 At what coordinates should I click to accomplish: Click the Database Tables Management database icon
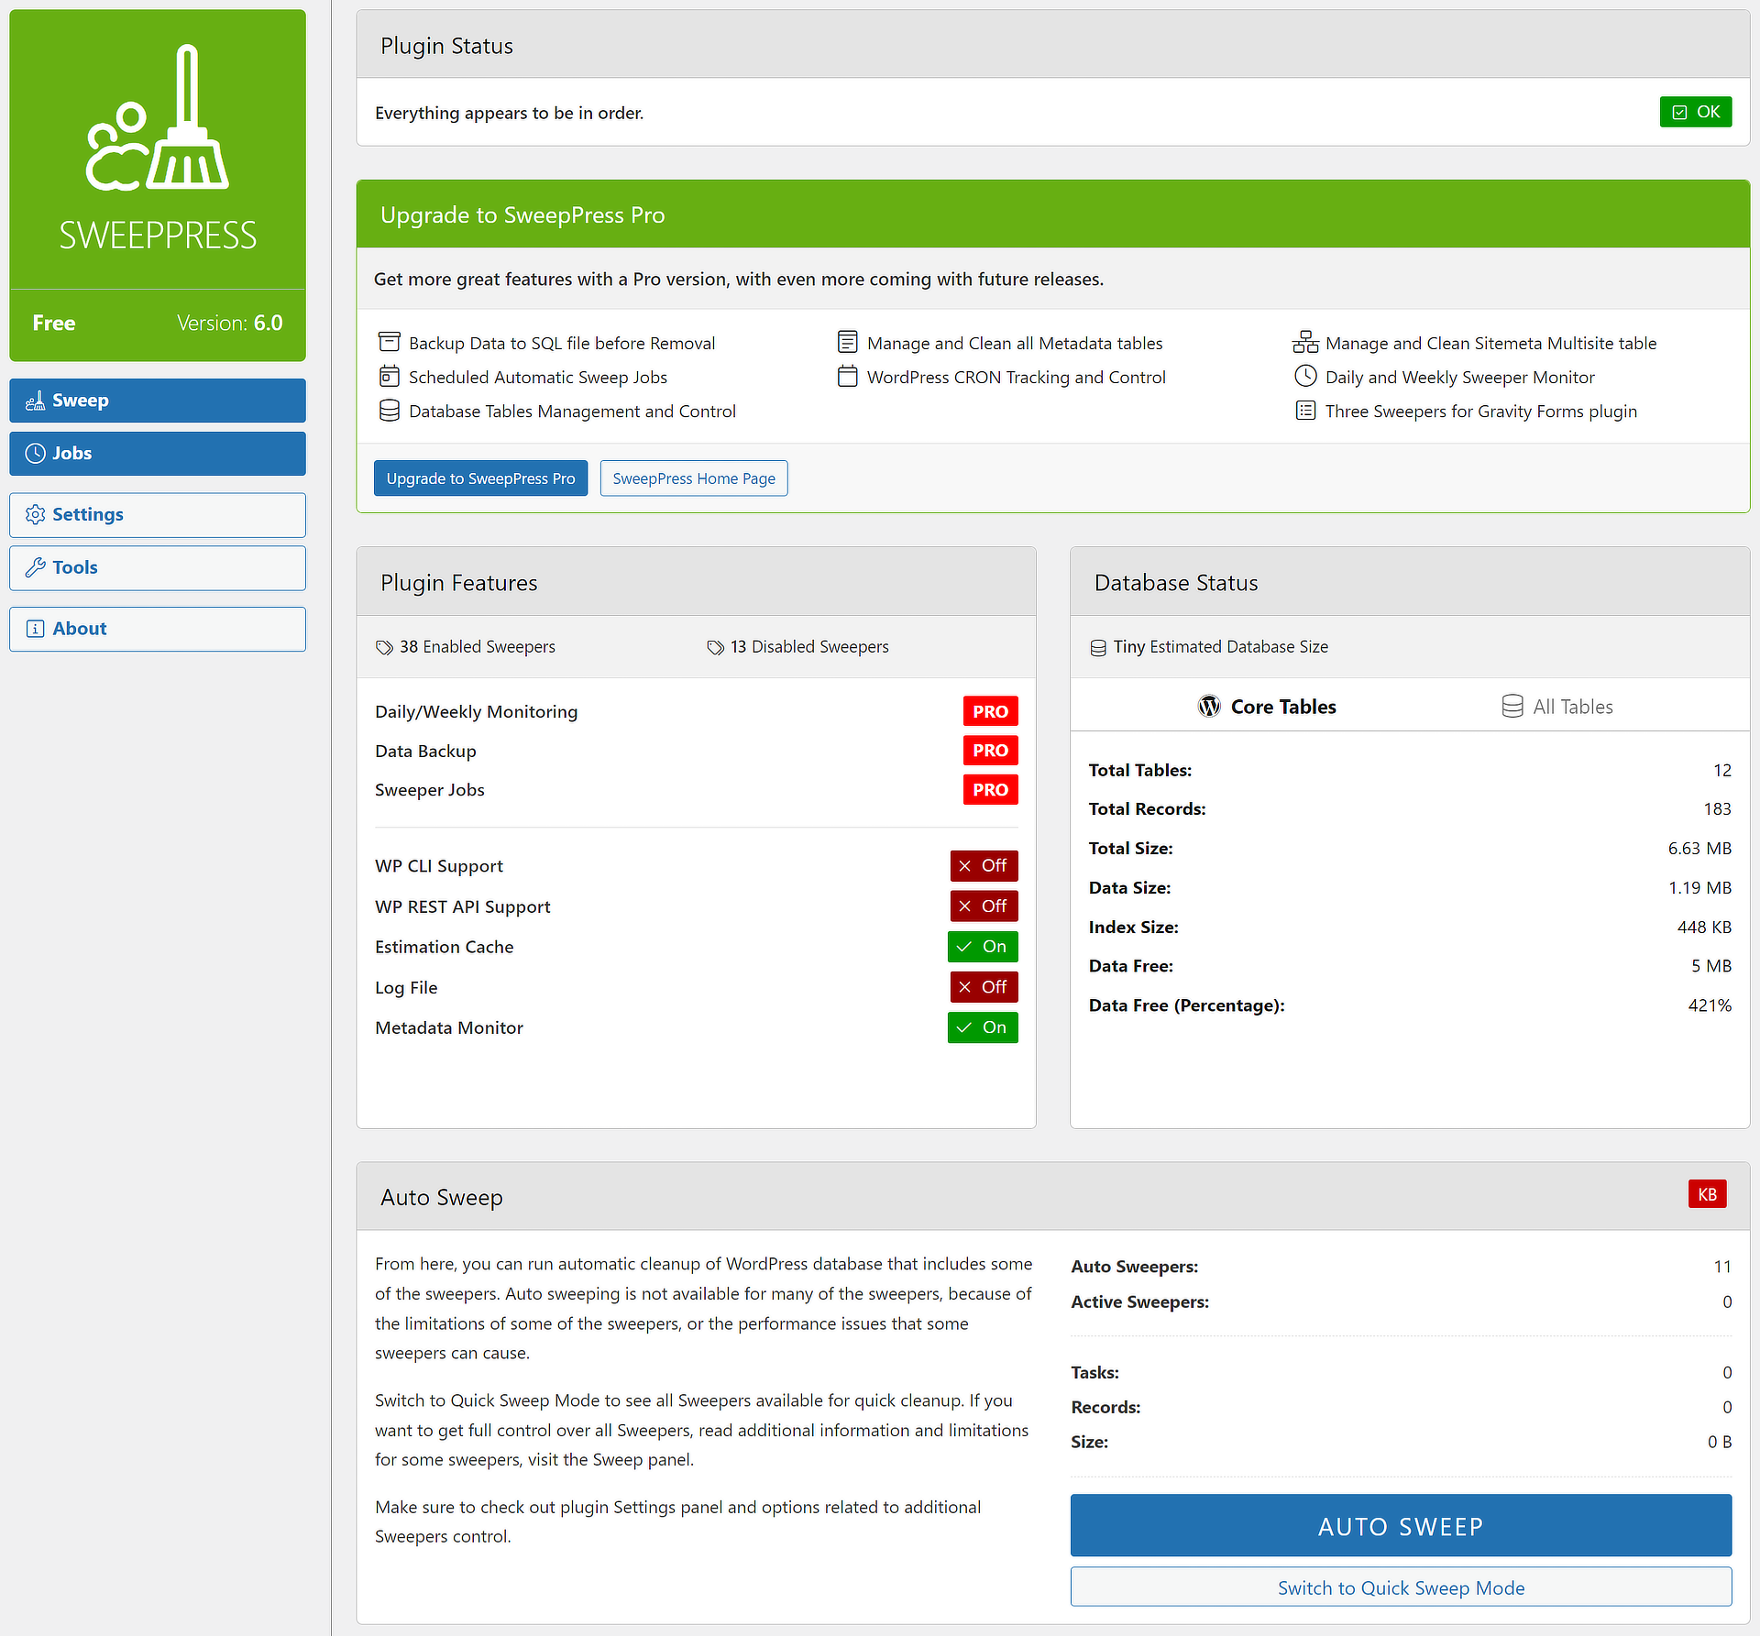[x=390, y=411]
